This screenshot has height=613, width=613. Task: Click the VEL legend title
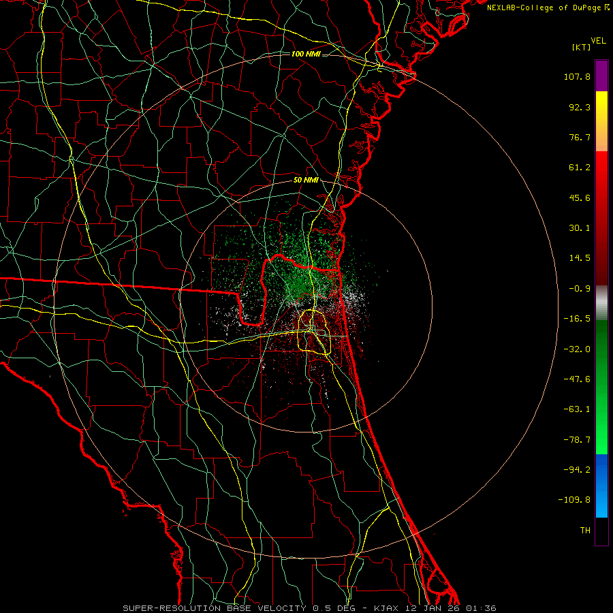click(598, 41)
